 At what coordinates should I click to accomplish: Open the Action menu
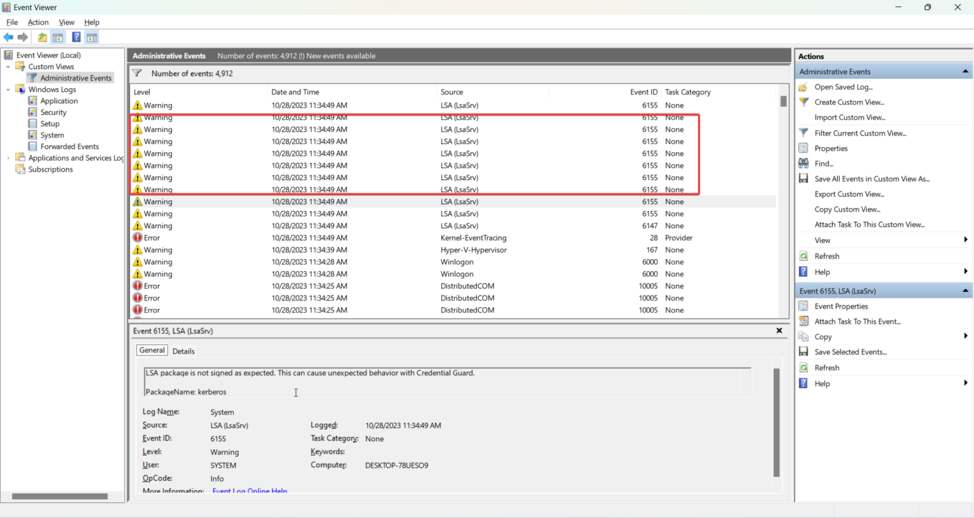coord(38,22)
